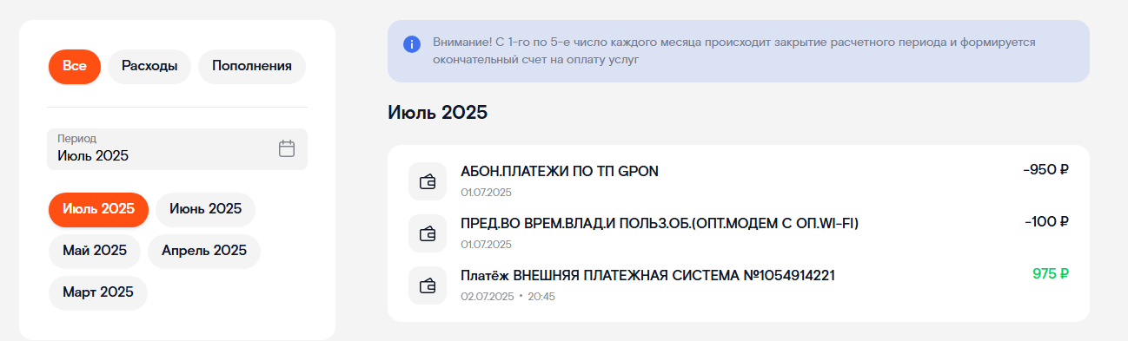Click the blue info icon in notice banner
Screen dimensions: 1128x341
tap(412, 44)
